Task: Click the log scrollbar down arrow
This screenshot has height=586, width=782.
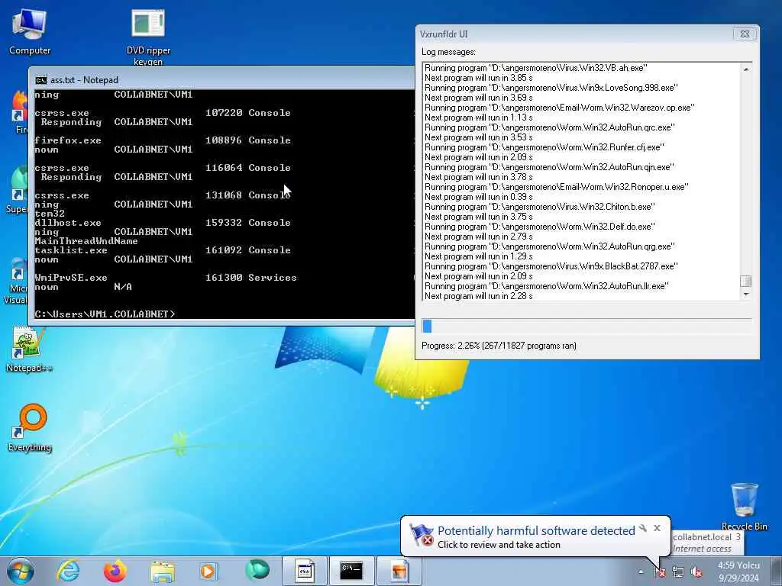Action: 745,295
